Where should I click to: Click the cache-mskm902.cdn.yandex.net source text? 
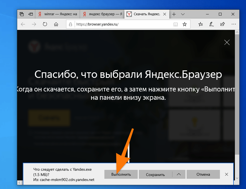coord(67,180)
